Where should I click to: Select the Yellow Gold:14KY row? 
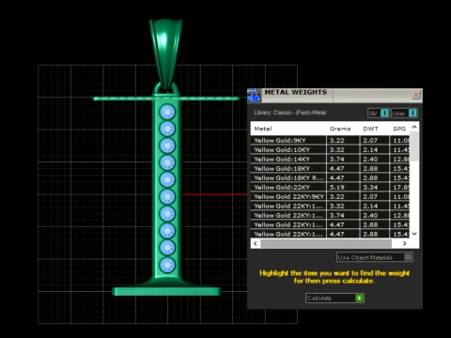(330, 159)
